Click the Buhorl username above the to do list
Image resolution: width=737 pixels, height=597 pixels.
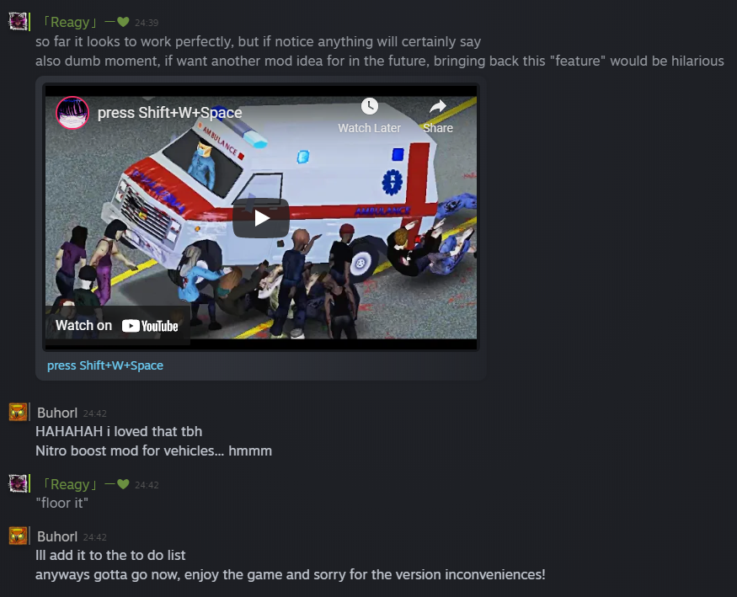[x=57, y=536]
